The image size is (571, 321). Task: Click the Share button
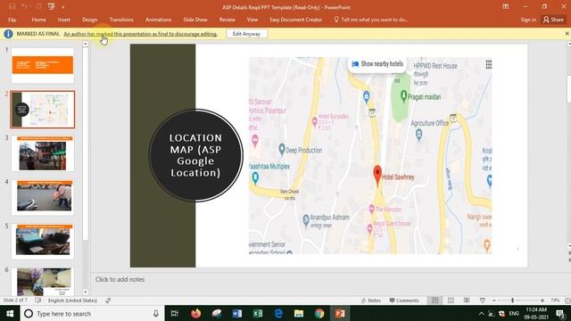[x=553, y=20]
